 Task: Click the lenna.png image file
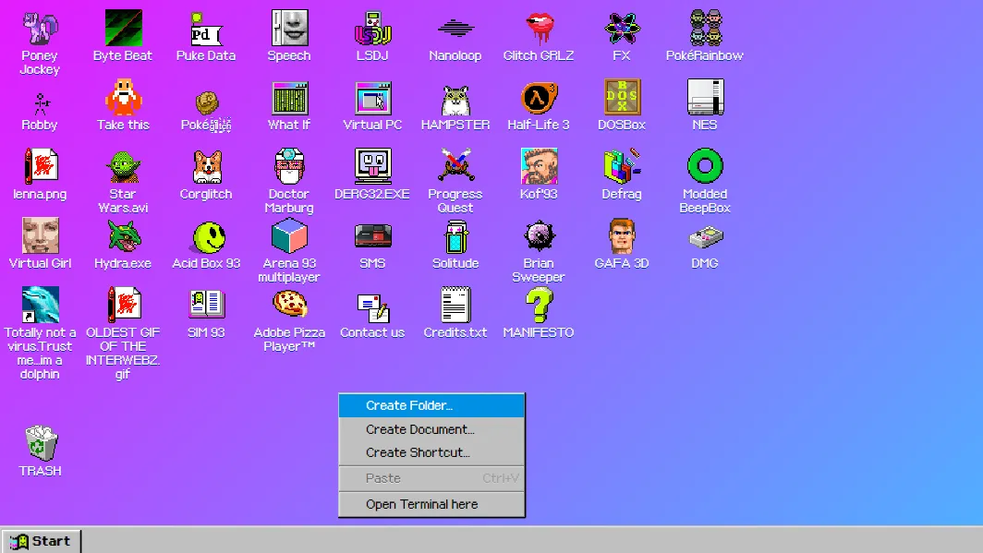(40, 168)
